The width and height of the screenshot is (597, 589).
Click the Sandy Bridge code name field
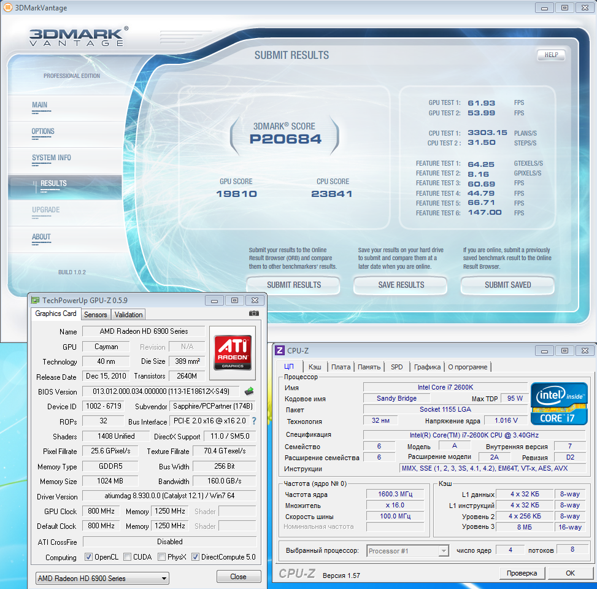(397, 398)
